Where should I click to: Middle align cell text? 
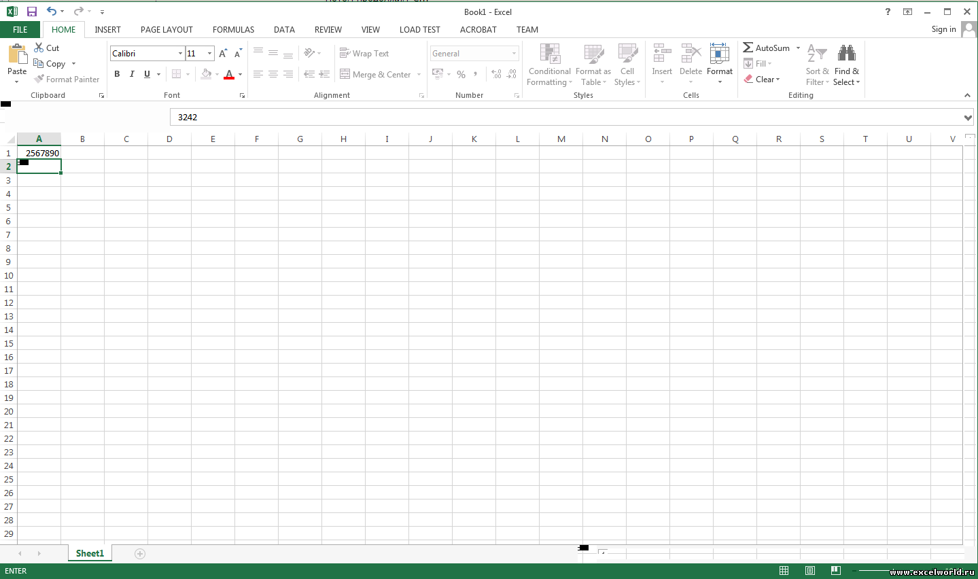273,53
